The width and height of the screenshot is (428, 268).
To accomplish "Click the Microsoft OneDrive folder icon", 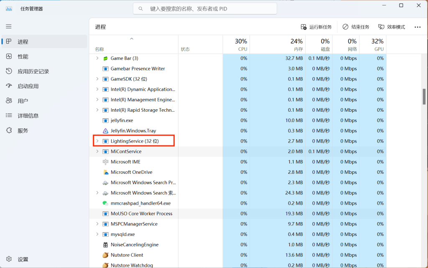I will (x=105, y=172).
